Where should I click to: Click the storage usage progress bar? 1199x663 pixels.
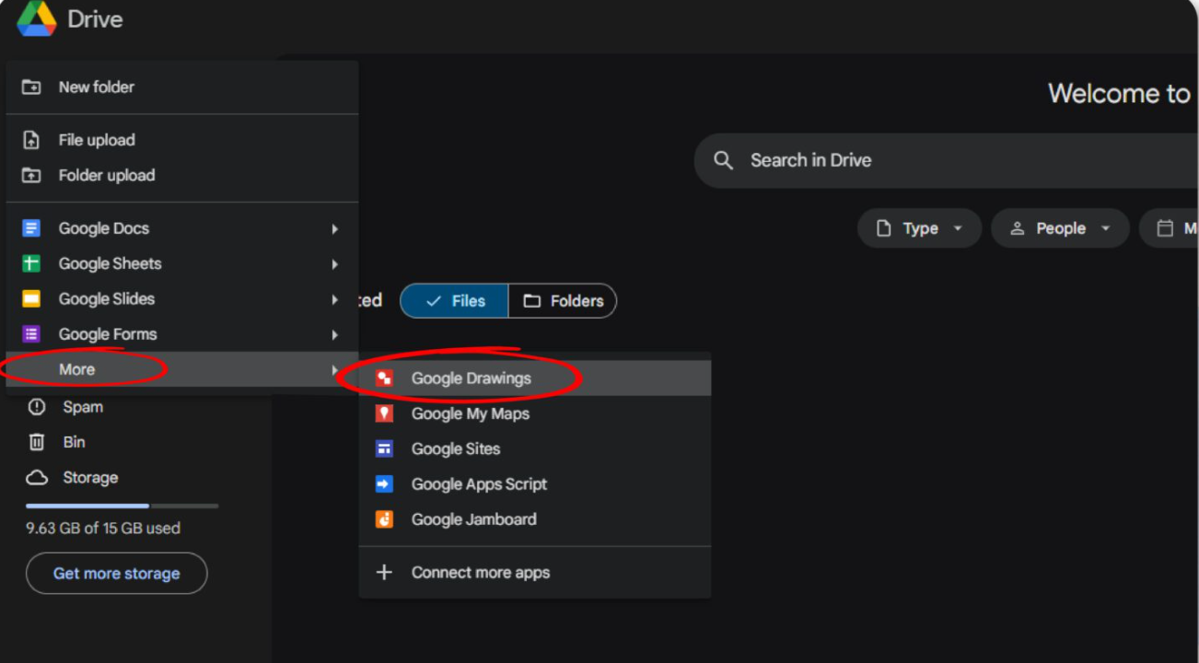click(122, 506)
